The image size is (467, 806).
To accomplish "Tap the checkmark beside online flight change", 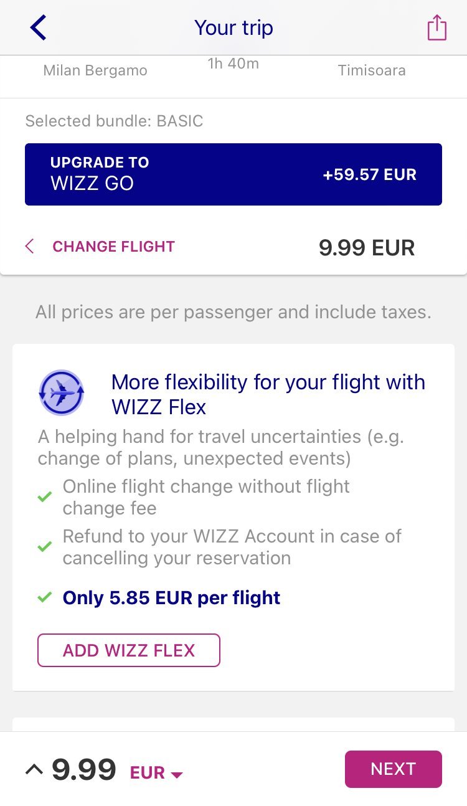I will [44, 497].
